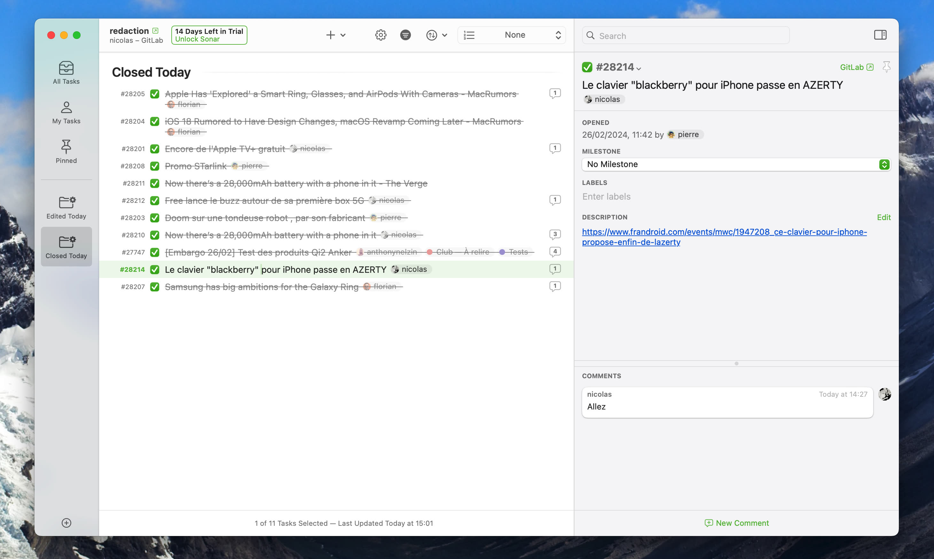Open the All Tasks inbox view
Image resolution: width=934 pixels, height=559 pixels.
point(66,73)
